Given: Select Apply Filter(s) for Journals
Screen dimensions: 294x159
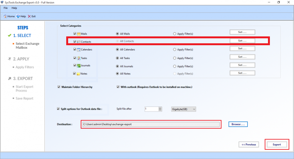Looking at the screenshot, I should click(x=175, y=66).
